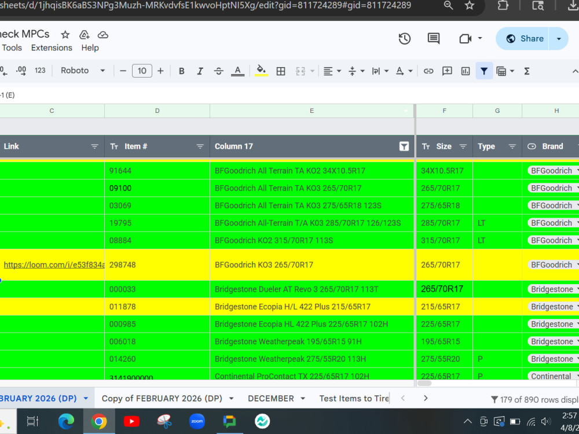Open vertical align dropdown
The image size is (579, 434).
tap(356, 71)
